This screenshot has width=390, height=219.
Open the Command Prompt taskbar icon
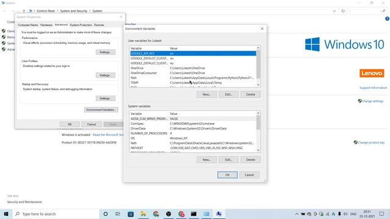(x=194, y=214)
